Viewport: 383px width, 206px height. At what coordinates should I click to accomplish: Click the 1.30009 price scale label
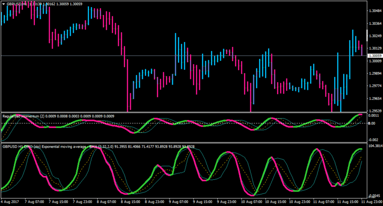(x=375, y=61)
